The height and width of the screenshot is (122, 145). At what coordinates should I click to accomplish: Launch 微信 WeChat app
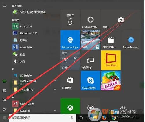tap(19, 54)
